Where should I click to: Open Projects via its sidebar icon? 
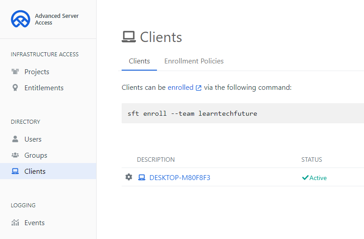coord(15,72)
